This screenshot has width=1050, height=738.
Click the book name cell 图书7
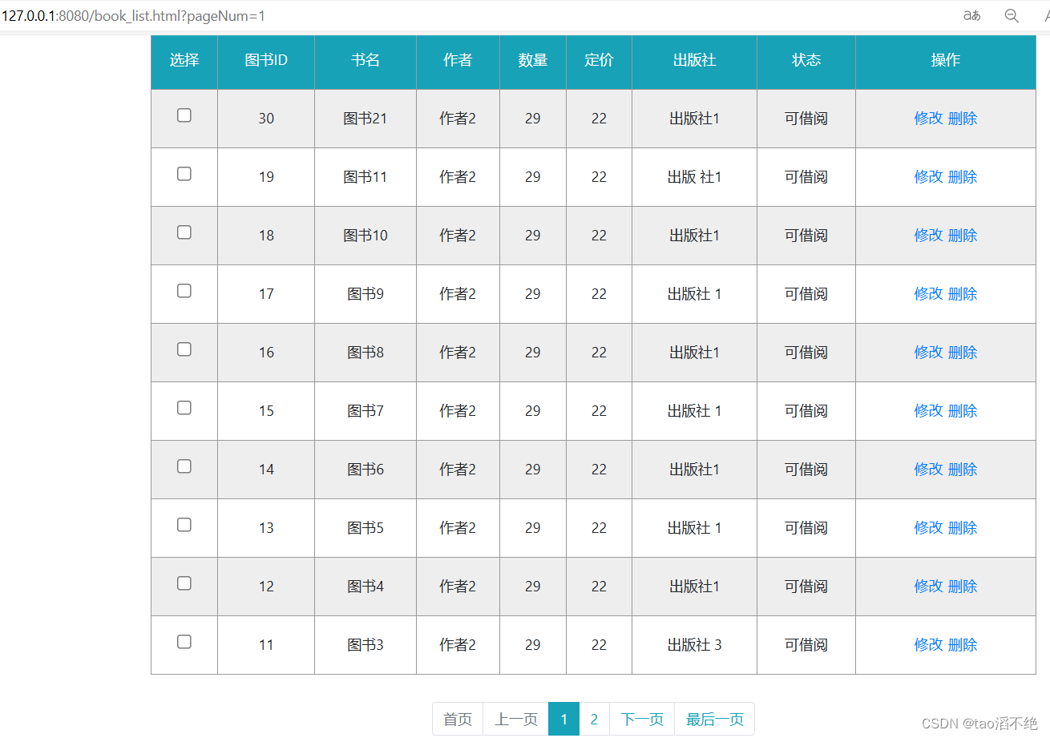click(365, 411)
